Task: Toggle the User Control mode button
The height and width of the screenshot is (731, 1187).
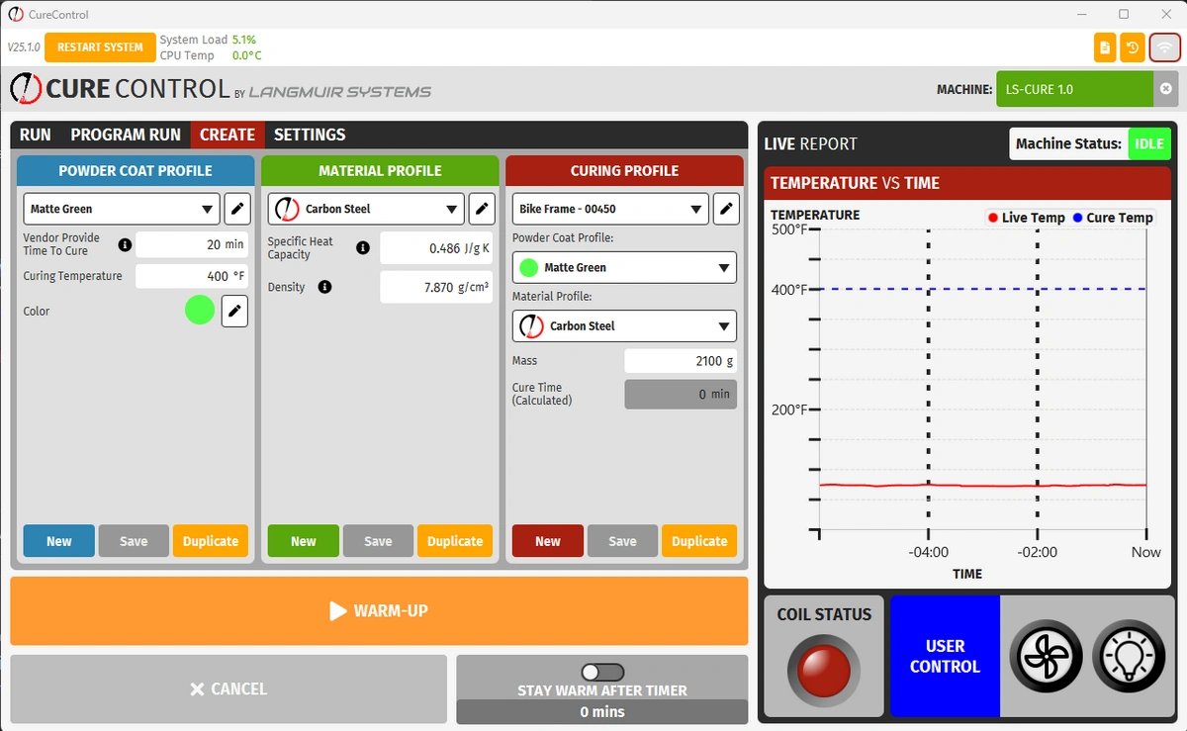Action: tap(945, 656)
